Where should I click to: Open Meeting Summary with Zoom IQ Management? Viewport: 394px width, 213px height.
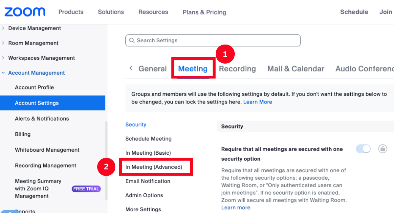pos(38,189)
